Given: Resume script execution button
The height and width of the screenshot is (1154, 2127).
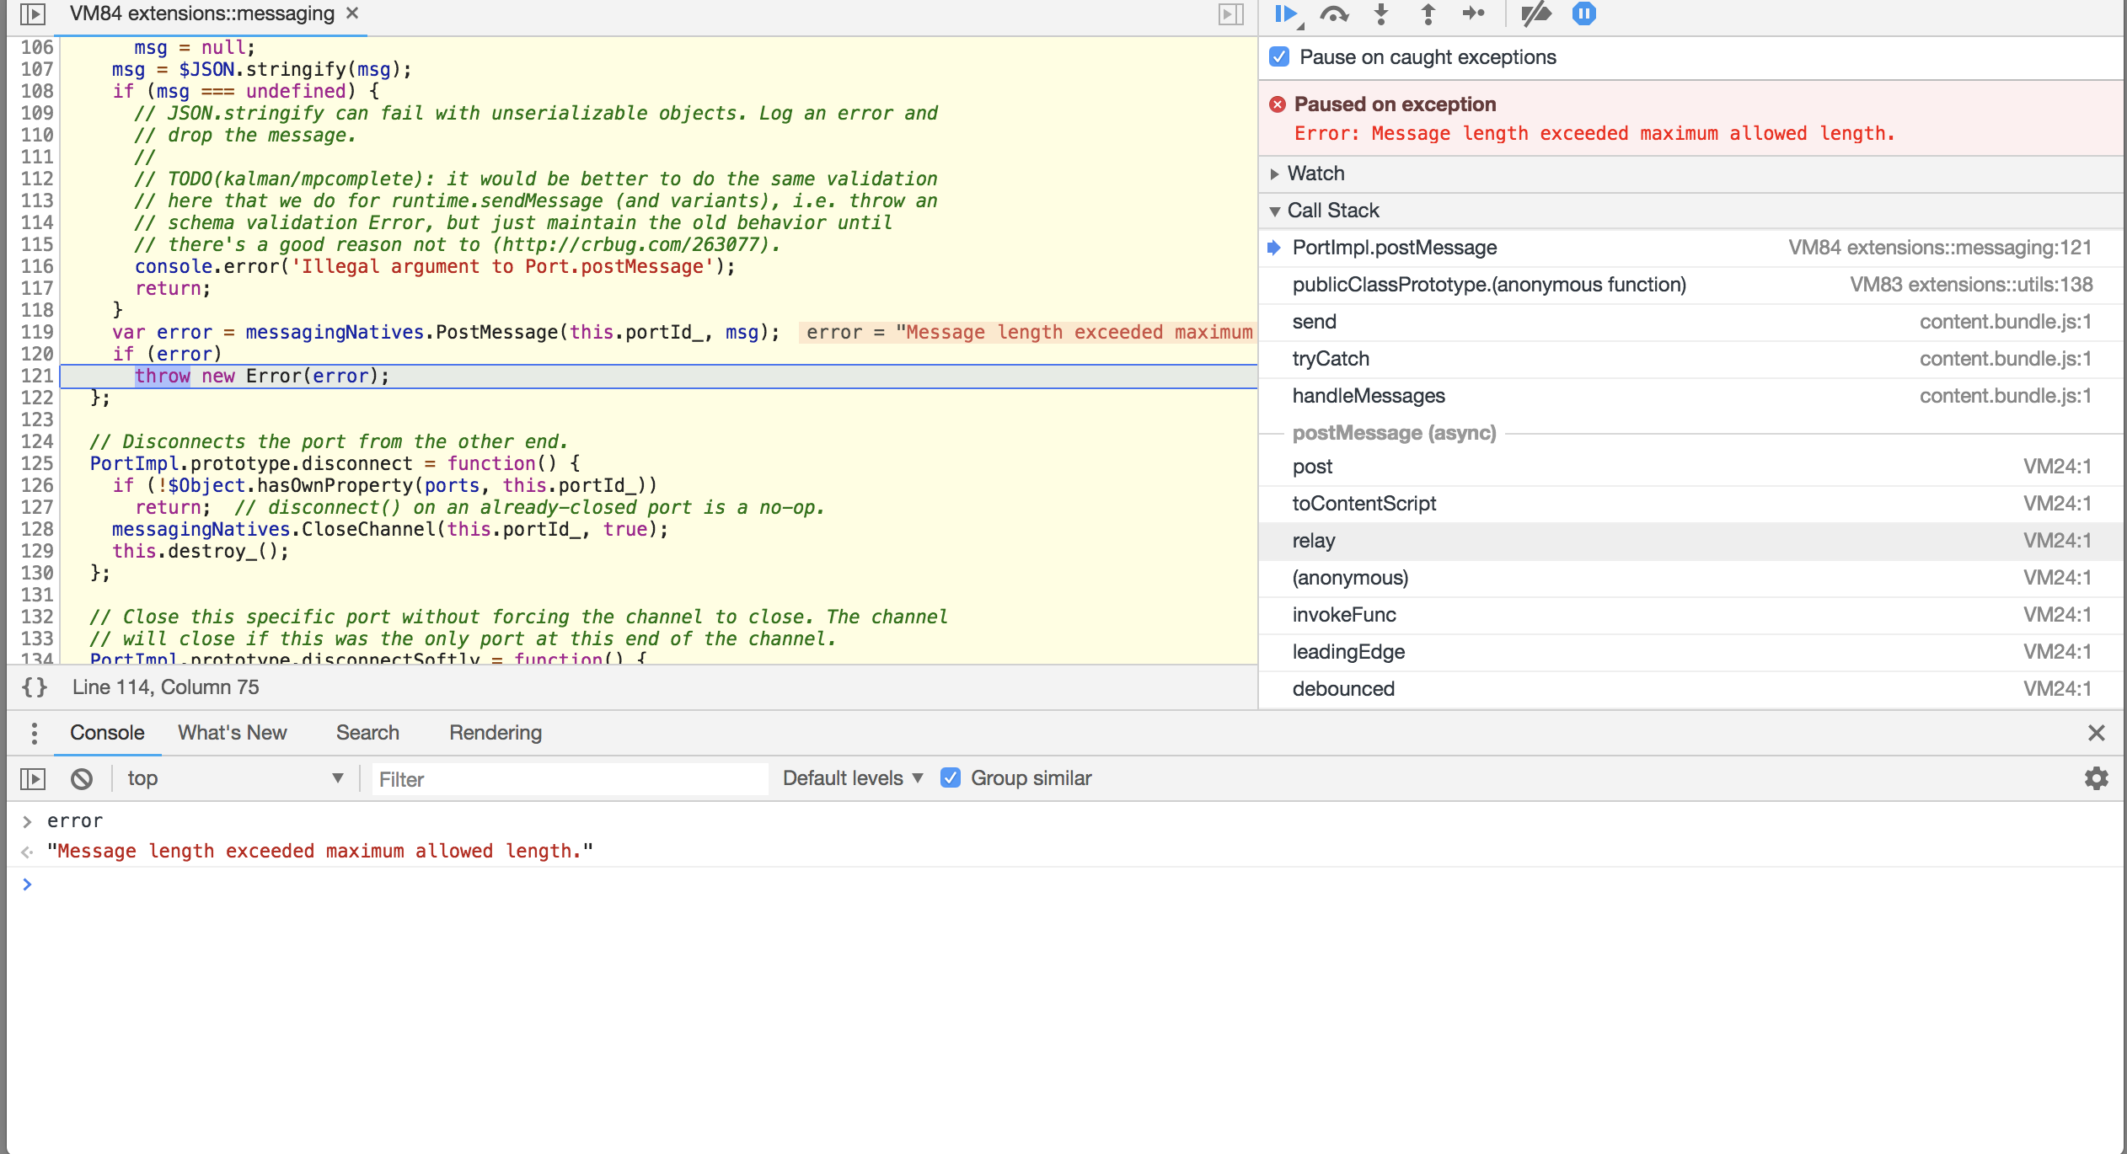Looking at the screenshot, I should click(x=1285, y=14).
